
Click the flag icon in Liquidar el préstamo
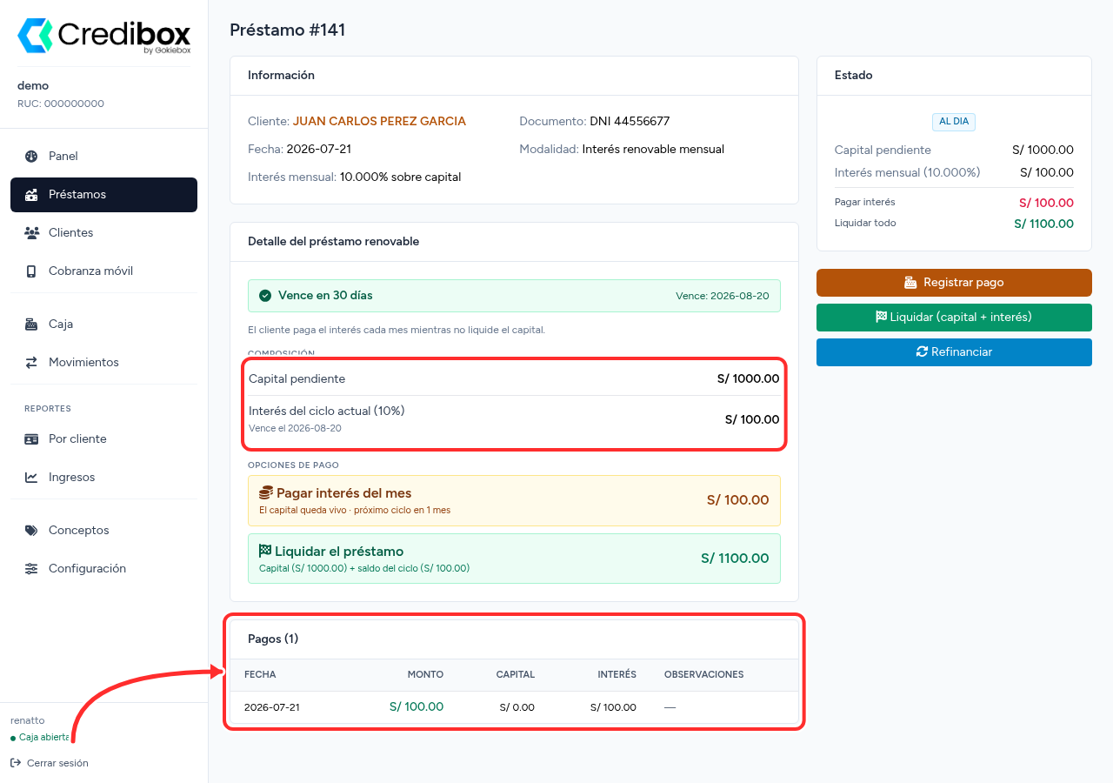click(x=265, y=551)
